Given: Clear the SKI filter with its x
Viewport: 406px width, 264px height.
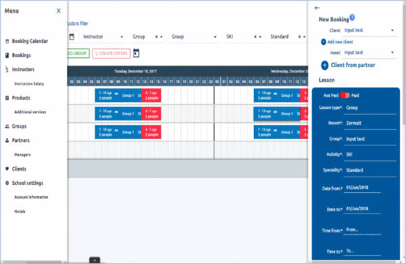Looking at the screenshot, I should (x=255, y=37).
